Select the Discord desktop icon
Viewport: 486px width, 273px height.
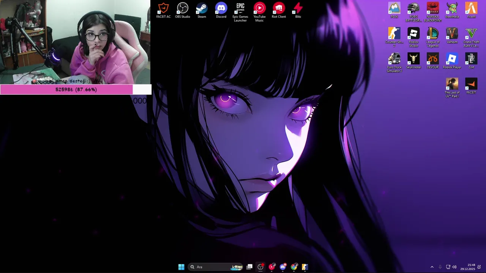(221, 11)
